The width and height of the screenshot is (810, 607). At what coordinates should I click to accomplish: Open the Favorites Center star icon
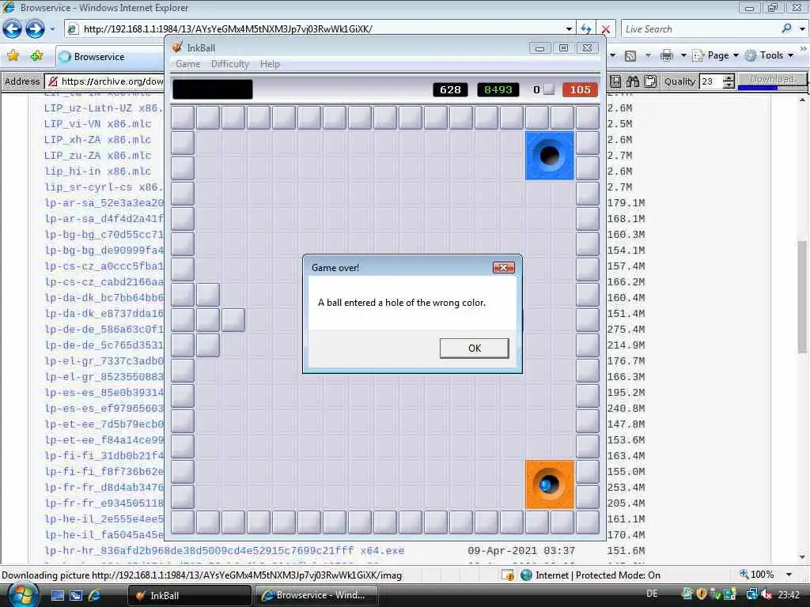(x=13, y=56)
